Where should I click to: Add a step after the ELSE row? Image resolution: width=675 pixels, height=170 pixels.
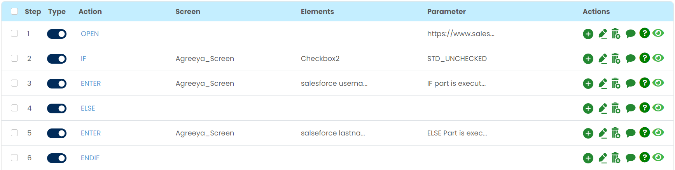coord(588,109)
